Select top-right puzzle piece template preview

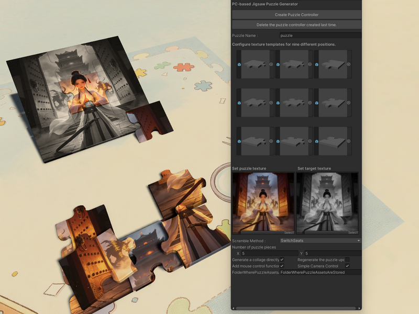(333, 64)
